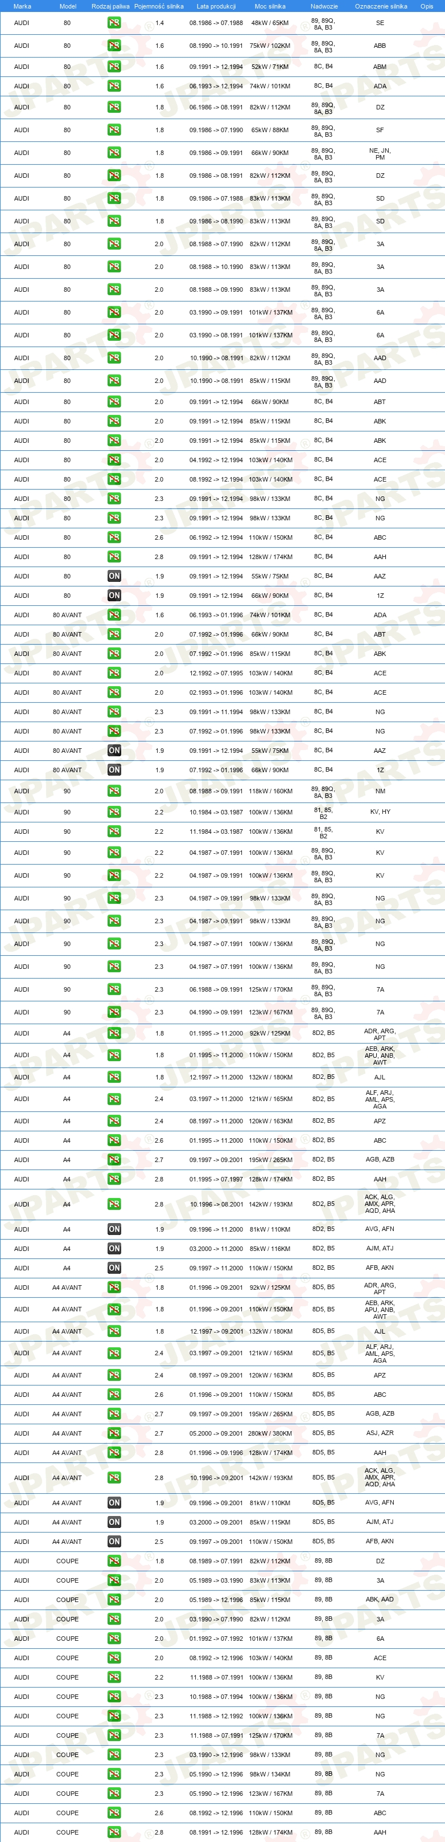Screen dimensions: 445x1842
Task: Click diesel ON icon in A4 AJM, ATJ row
Action: [114, 1248]
